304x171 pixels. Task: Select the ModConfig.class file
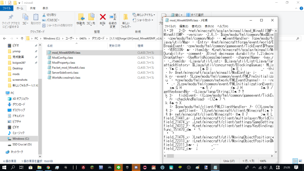(x=60, y=58)
